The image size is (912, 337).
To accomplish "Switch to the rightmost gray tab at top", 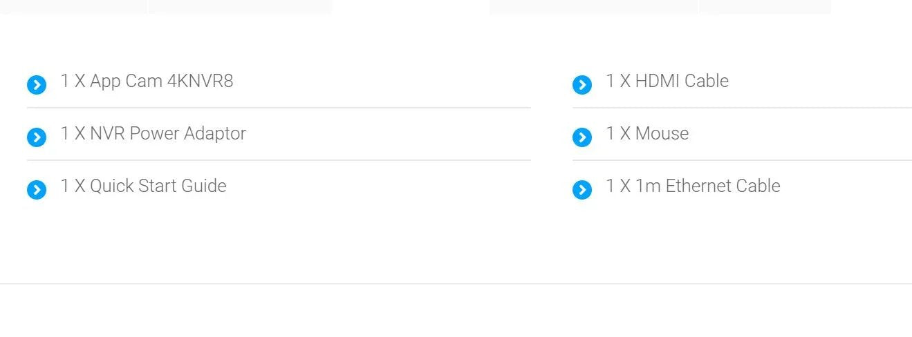I will click(x=765, y=6).
